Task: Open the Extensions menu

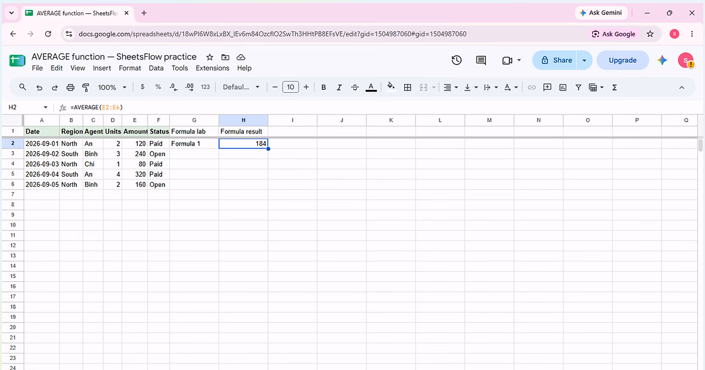Action: (x=213, y=68)
